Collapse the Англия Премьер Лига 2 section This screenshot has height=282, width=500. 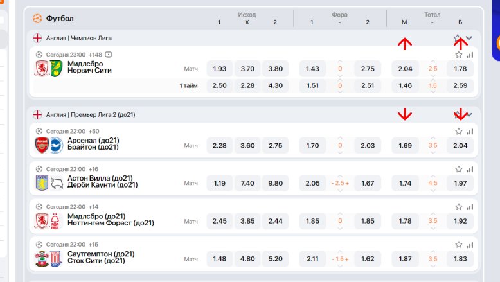(x=469, y=114)
